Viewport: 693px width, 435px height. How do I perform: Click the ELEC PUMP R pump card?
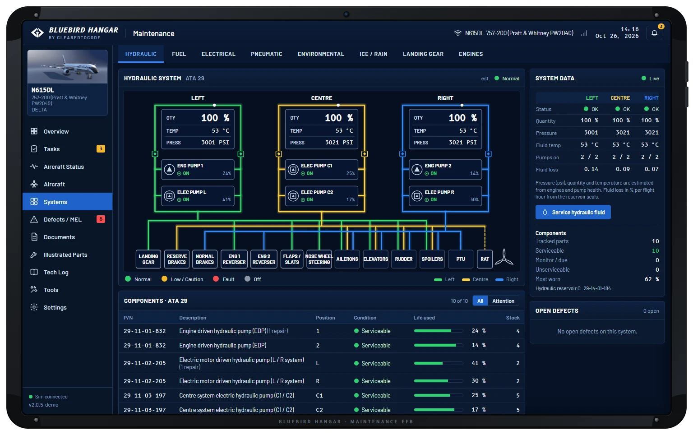pyautogui.click(x=446, y=196)
